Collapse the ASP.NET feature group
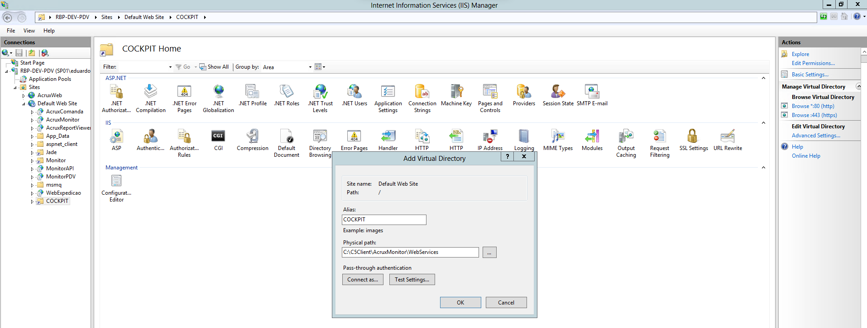 click(x=763, y=78)
